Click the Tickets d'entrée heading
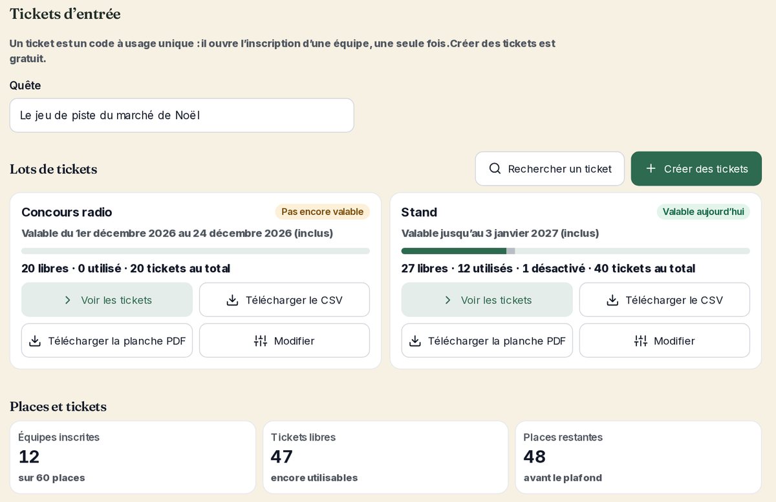This screenshot has width=776, height=502. tap(65, 14)
